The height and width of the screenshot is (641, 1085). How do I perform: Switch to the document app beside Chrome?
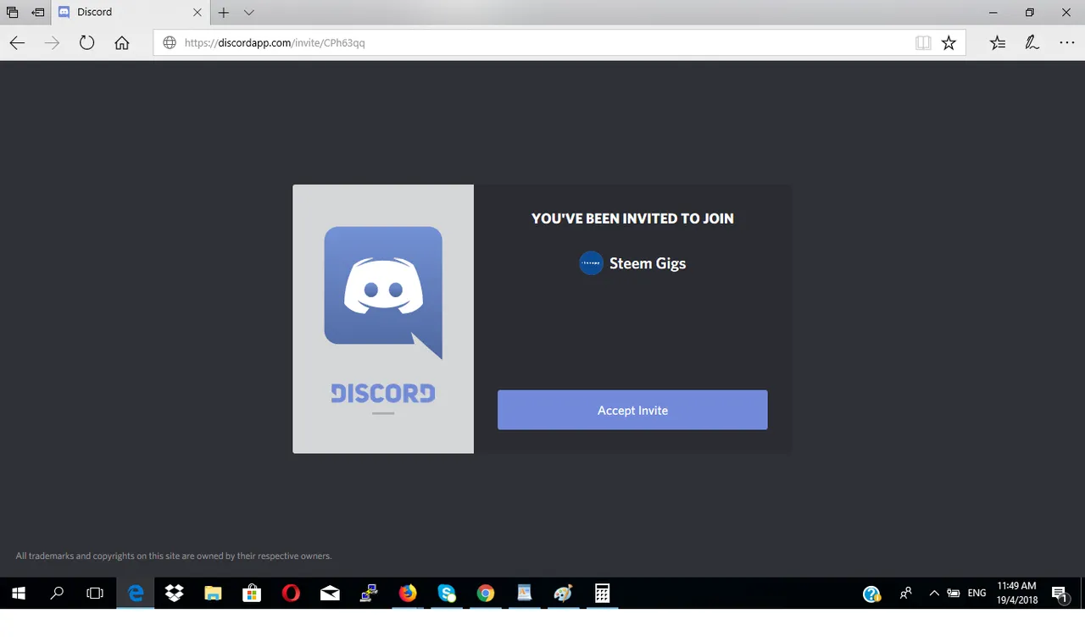click(525, 594)
